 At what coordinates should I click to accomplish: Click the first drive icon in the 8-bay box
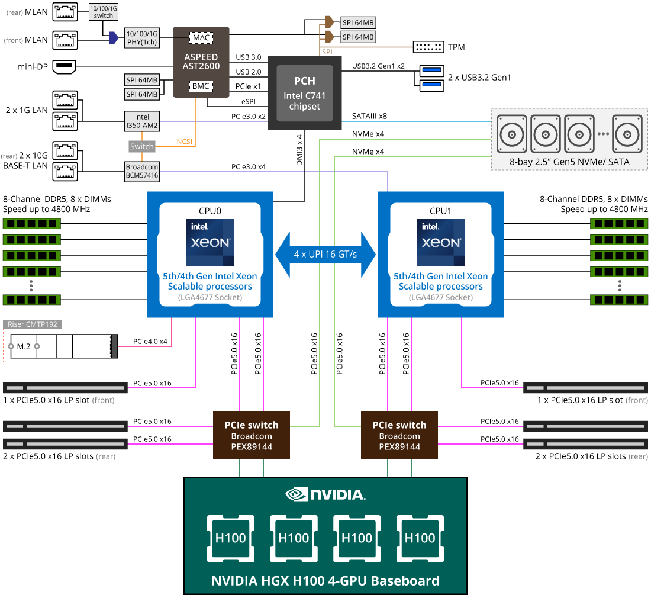click(512, 134)
